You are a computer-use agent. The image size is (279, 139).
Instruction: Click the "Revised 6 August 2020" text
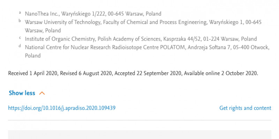click(86, 73)
